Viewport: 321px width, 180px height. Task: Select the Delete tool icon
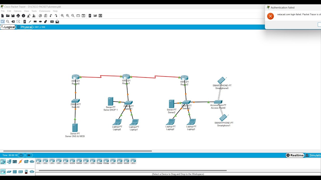(13, 22)
